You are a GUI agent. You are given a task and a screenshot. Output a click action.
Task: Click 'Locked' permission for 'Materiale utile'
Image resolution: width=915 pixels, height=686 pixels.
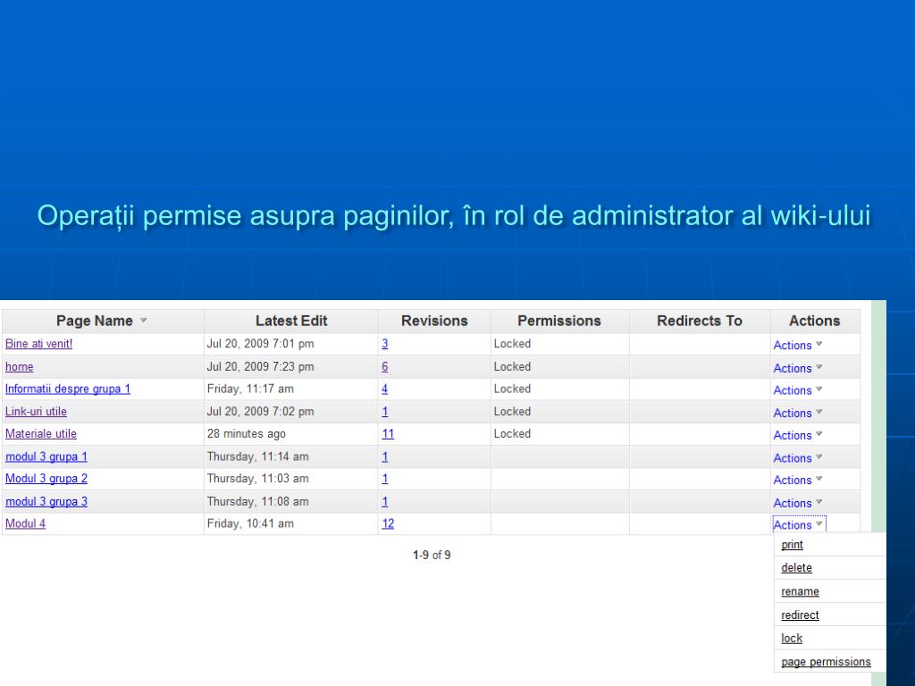click(x=512, y=434)
